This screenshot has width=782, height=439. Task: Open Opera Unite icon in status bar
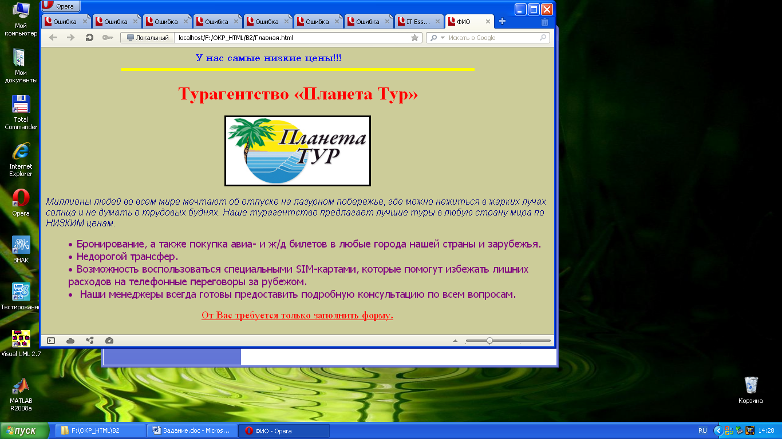[x=90, y=341]
